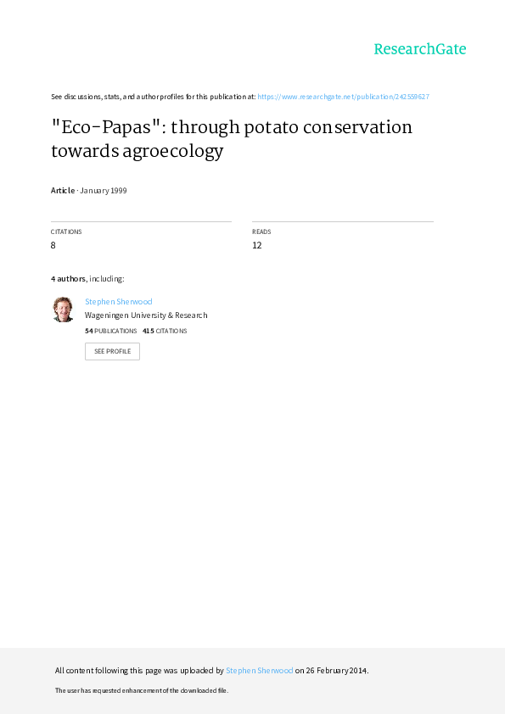Image resolution: width=505 pixels, height=714 pixels.
Task: Click the SEE PROFILE button
Action: click(112, 351)
